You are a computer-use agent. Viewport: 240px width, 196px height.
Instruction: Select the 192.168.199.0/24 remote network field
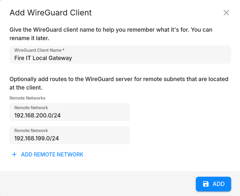click(x=70, y=135)
